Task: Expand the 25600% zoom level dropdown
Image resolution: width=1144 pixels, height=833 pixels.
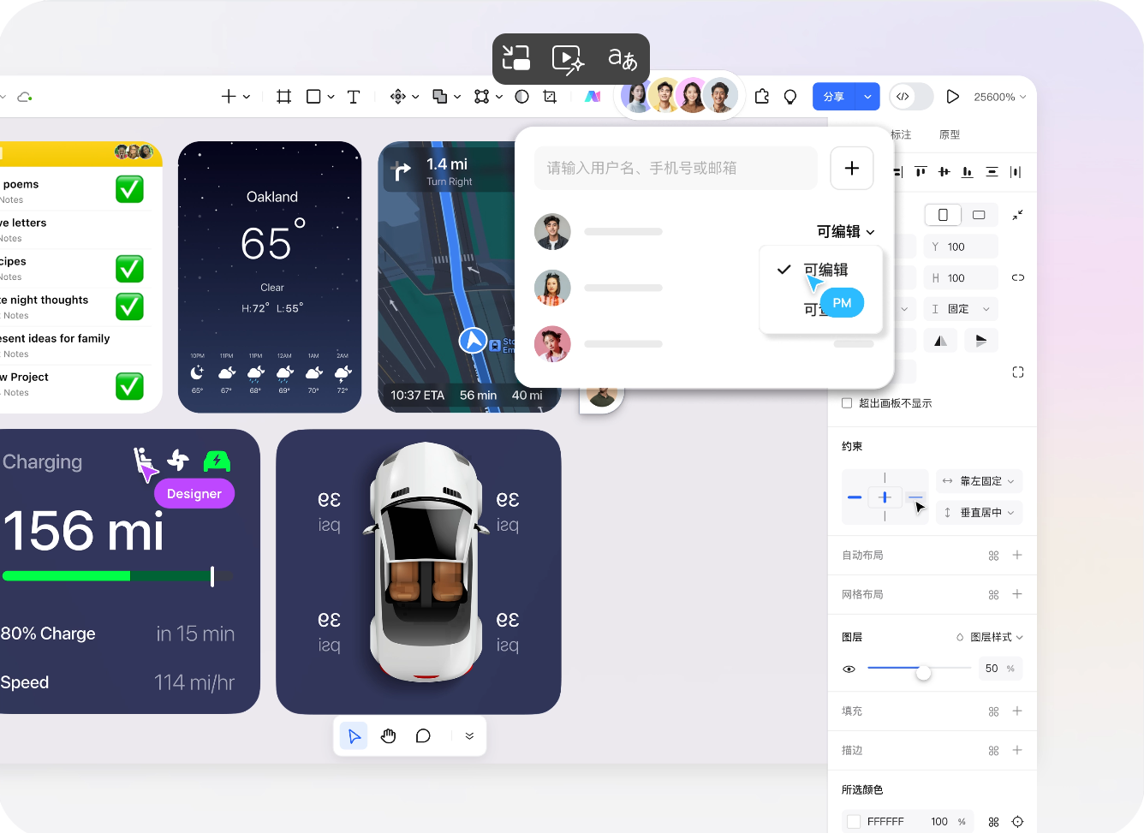Action: (x=999, y=97)
